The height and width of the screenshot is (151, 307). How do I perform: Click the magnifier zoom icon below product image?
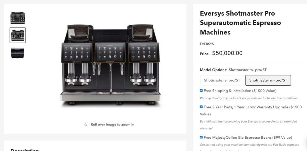coord(85,125)
